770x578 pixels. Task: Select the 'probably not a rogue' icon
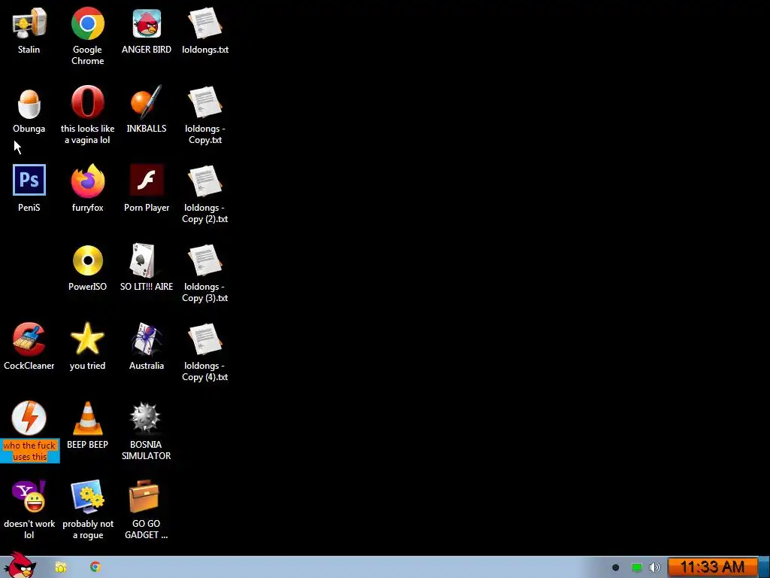(x=87, y=497)
